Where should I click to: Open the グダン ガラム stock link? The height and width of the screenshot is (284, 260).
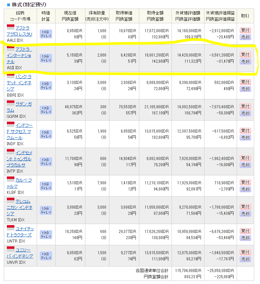[x=19, y=107]
